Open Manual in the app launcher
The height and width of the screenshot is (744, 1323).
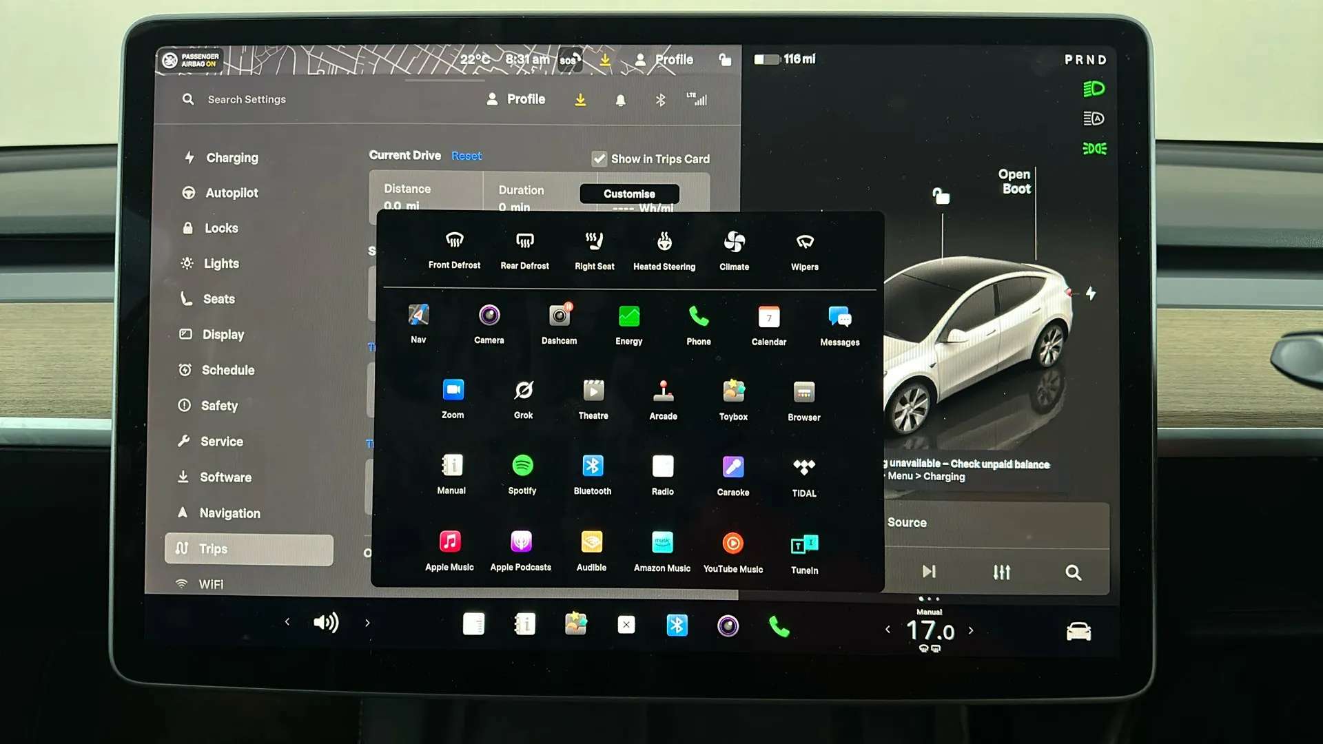coord(451,475)
